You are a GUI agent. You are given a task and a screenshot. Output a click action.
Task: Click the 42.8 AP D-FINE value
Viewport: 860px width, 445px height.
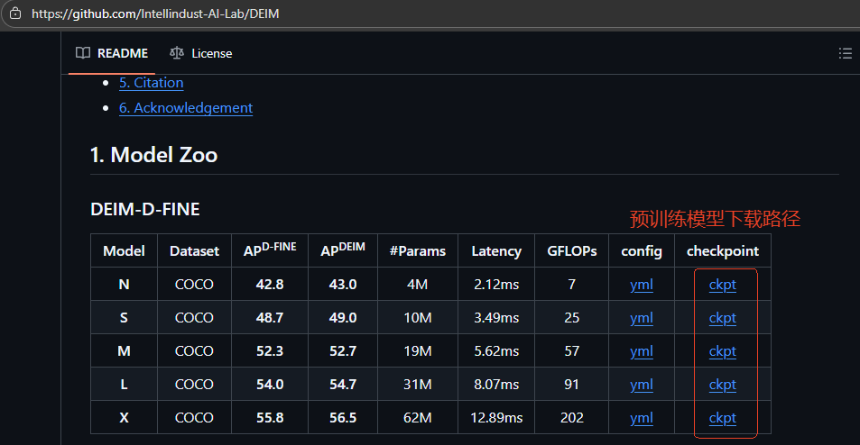[x=270, y=285]
